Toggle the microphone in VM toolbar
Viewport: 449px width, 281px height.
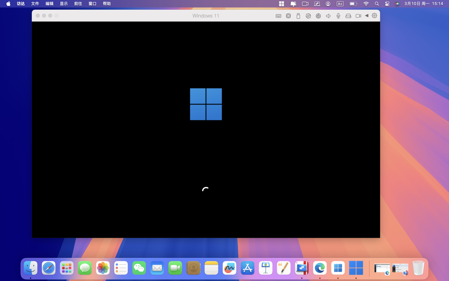[x=338, y=16]
